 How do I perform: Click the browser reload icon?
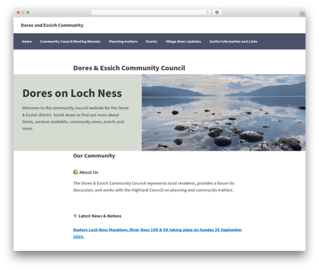(207, 13)
